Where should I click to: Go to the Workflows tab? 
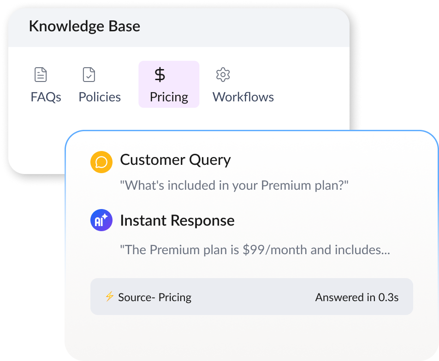(x=243, y=84)
